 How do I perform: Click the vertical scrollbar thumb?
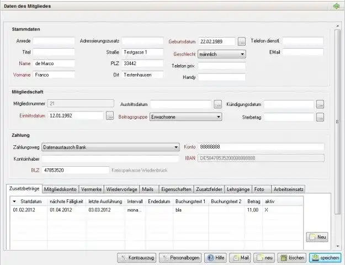coord(337,121)
